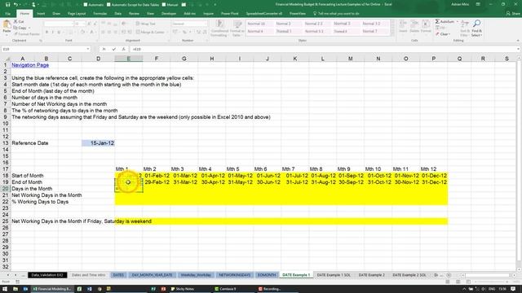Image resolution: width=522 pixels, height=293 pixels.
Task: Click the Cancel X in formula bar
Action: 104,49
